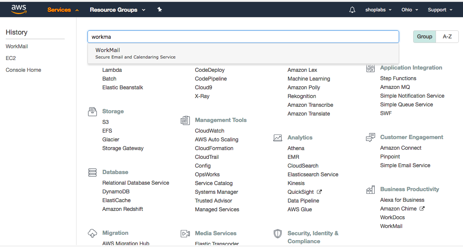The width and height of the screenshot is (463, 247).
Task: Click the Migration cloud icon
Action: click(92, 233)
